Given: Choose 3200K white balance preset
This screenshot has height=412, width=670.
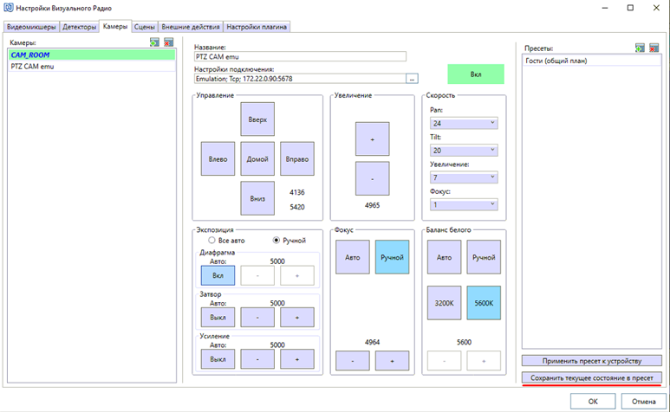Looking at the screenshot, I should tap(445, 303).
